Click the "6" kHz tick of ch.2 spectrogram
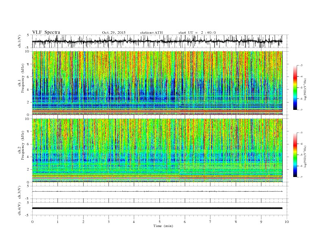The width and height of the screenshot is (323, 249). tap(29, 144)
